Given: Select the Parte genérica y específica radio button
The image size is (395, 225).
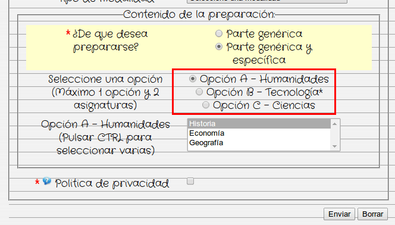Looking at the screenshot, I should point(219,46).
